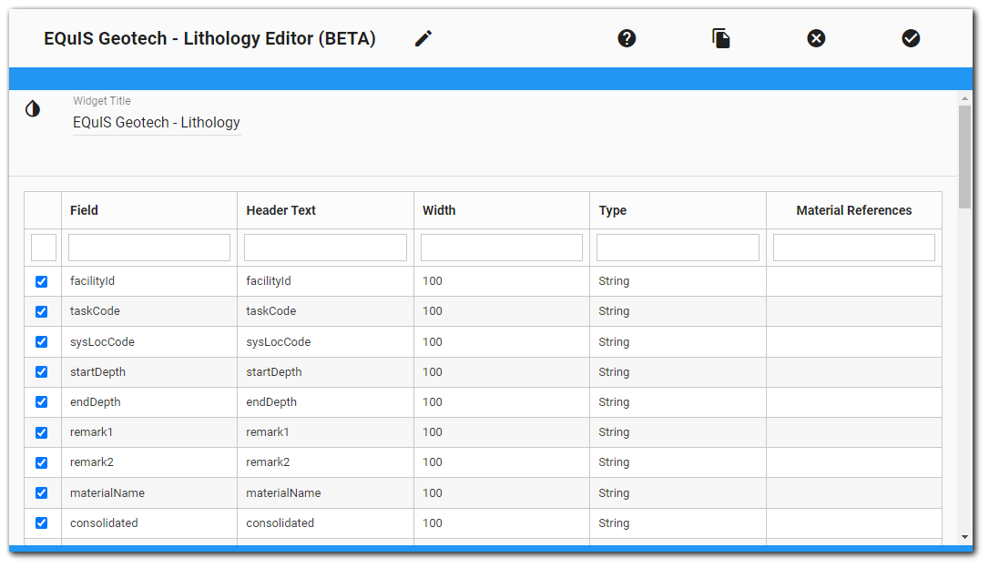This screenshot has width=989, height=568.
Task: Click the Material References filter box
Action: 853,247
